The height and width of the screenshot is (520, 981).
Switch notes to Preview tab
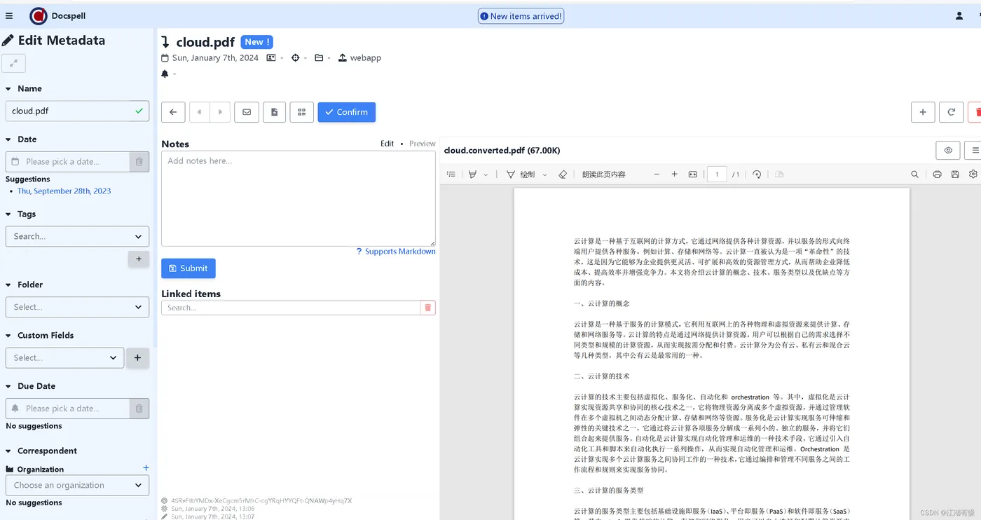tap(423, 144)
